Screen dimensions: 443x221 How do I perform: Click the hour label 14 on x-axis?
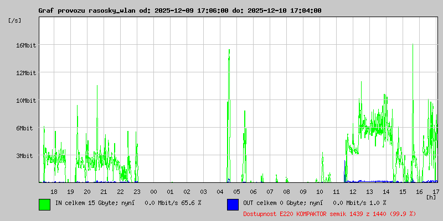pyautogui.click(x=386, y=192)
